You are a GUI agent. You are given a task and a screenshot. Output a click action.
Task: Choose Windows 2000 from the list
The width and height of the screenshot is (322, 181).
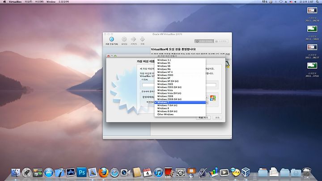pyautogui.click(x=180, y=75)
